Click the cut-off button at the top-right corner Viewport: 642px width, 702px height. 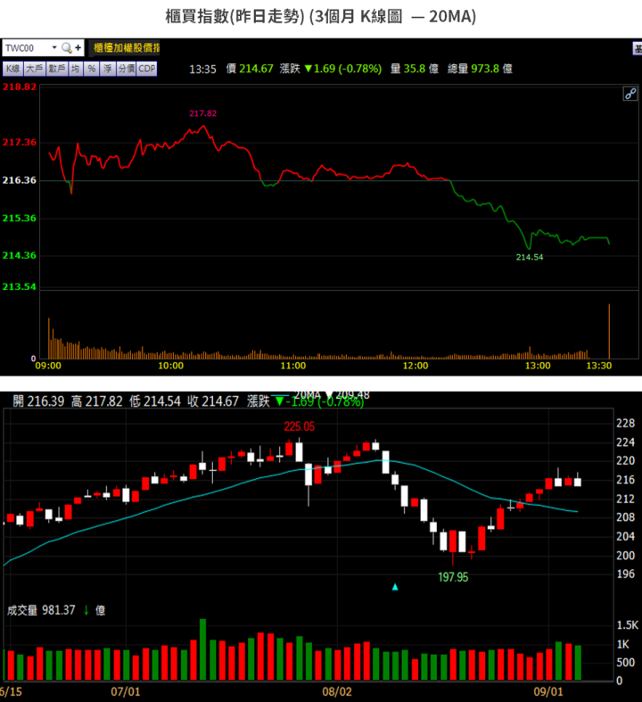coord(637,48)
